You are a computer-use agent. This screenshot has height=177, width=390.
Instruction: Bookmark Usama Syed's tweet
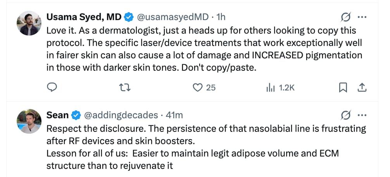coord(343,88)
